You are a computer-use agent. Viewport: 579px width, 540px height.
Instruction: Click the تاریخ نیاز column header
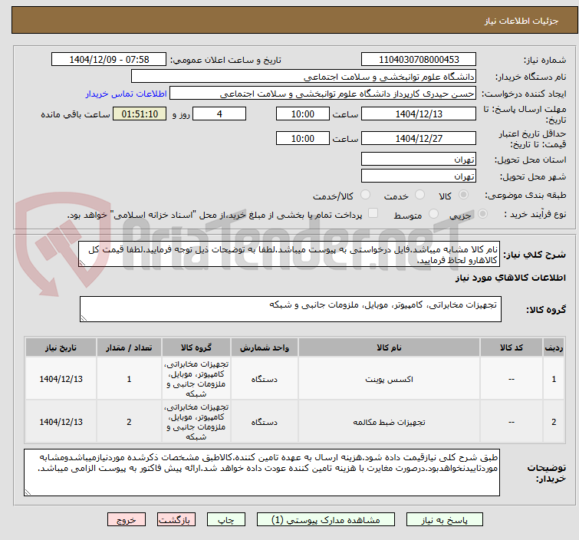pyautogui.click(x=61, y=347)
